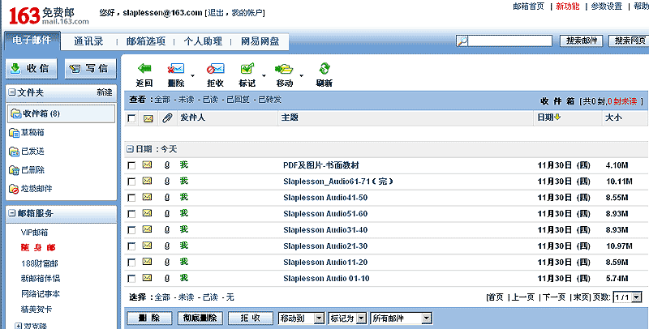649x329 pixels.
Task: Open the 垃圾邮件 spam folder
Action: pyautogui.click(x=37, y=189)
